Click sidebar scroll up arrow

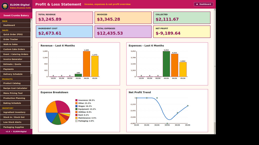31,19
